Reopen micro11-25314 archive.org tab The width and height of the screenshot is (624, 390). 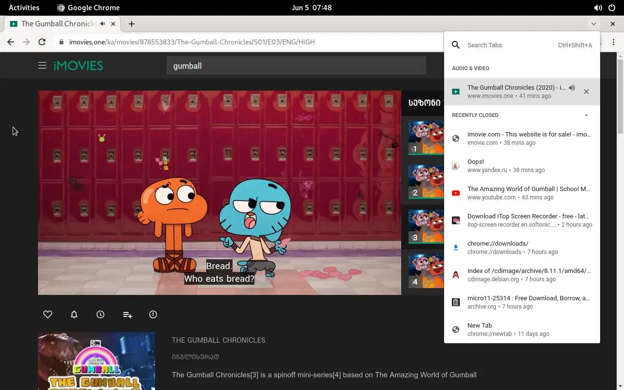522,302
